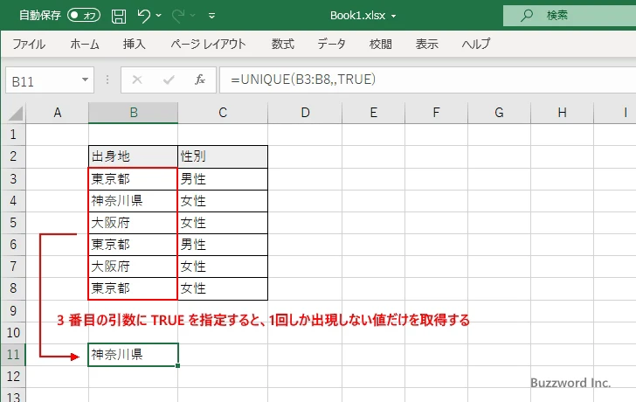Click the fill handle on cell B11
This screenshot has height=402, width=636.
pyautogui.click(x=177, y=365)
